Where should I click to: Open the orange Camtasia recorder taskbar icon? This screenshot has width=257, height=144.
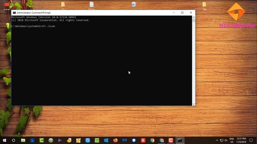point(171,140)
